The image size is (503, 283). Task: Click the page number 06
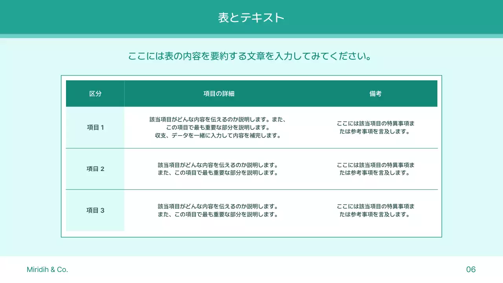point(470,269)
